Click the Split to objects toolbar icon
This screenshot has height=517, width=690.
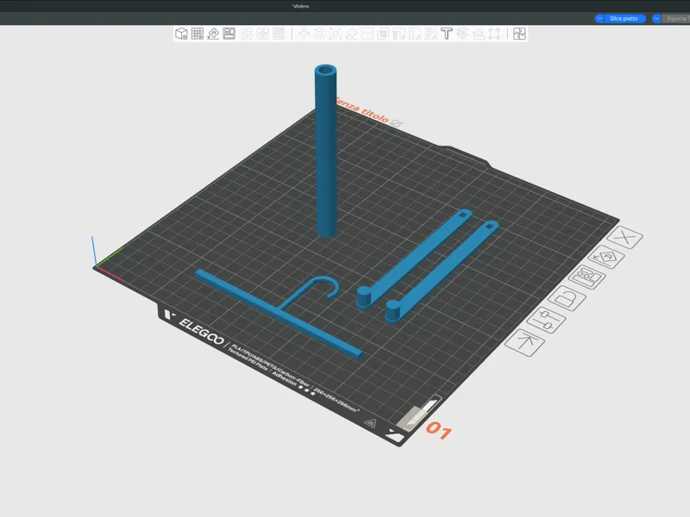click(248, 34)
